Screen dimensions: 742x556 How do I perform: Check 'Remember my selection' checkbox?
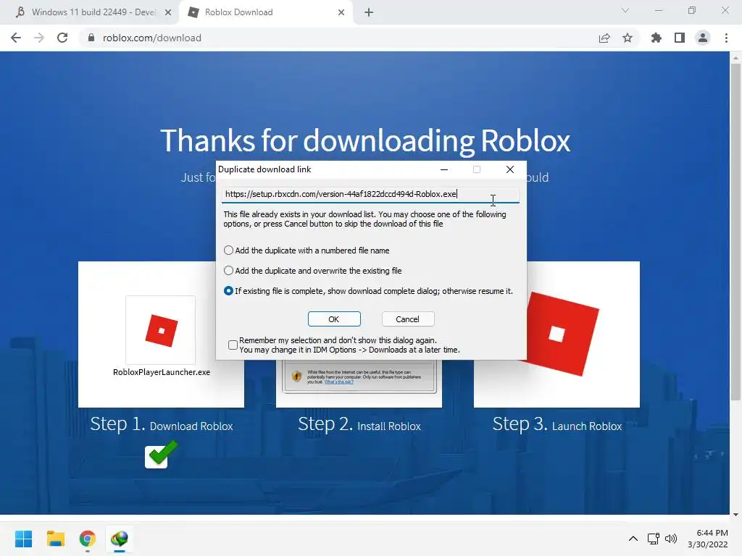pyautogui.click(x=233, y=345)
